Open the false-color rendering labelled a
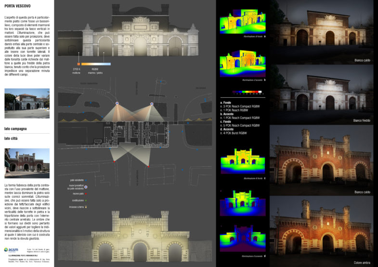Viewport: 378px width, 267px height. pyautogui.click(x=243, y=22)
